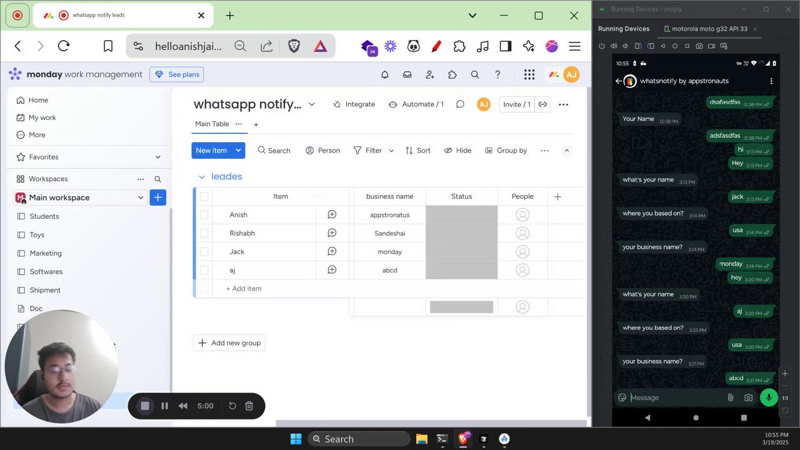Screen dimensions: 800x450
Task: Delete the recording with trash icon
Action: [x=249, y=406]
